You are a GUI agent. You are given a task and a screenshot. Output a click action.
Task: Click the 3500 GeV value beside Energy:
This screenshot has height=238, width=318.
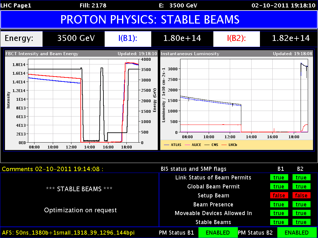tap(76, 38)
